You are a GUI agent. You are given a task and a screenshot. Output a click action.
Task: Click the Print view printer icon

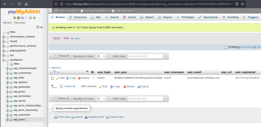tap(56, 117)
